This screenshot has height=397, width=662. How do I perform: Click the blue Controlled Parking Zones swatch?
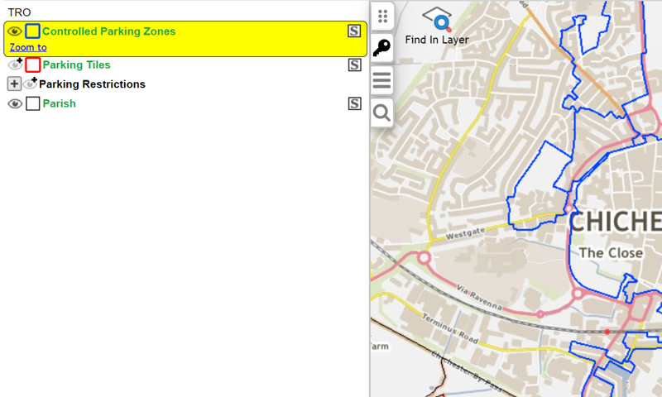pyautogui.click(x=32, y=31)
